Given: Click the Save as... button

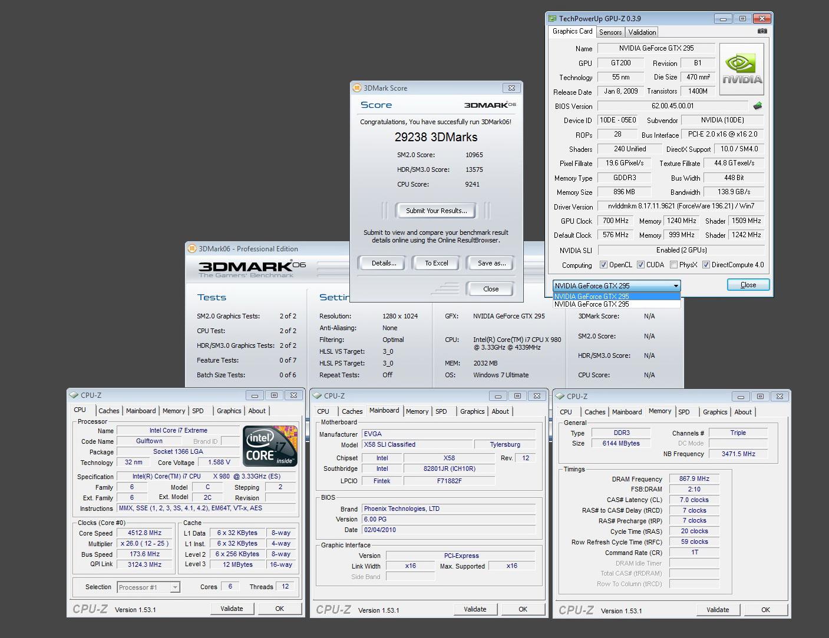Looking at the screenshot, I should coord(491,263).
